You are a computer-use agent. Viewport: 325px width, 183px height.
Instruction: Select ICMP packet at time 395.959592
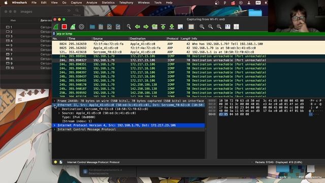click(x=188, y=93)
